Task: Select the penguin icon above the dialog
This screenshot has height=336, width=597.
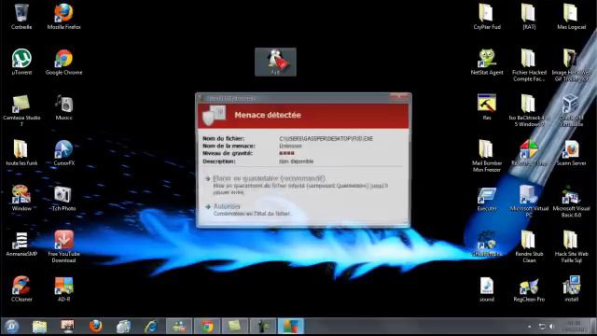Action: click(x=275, y=62)
